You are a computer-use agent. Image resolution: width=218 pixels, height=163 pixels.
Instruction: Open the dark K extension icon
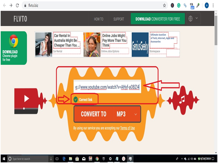click(x=172, y=5)
